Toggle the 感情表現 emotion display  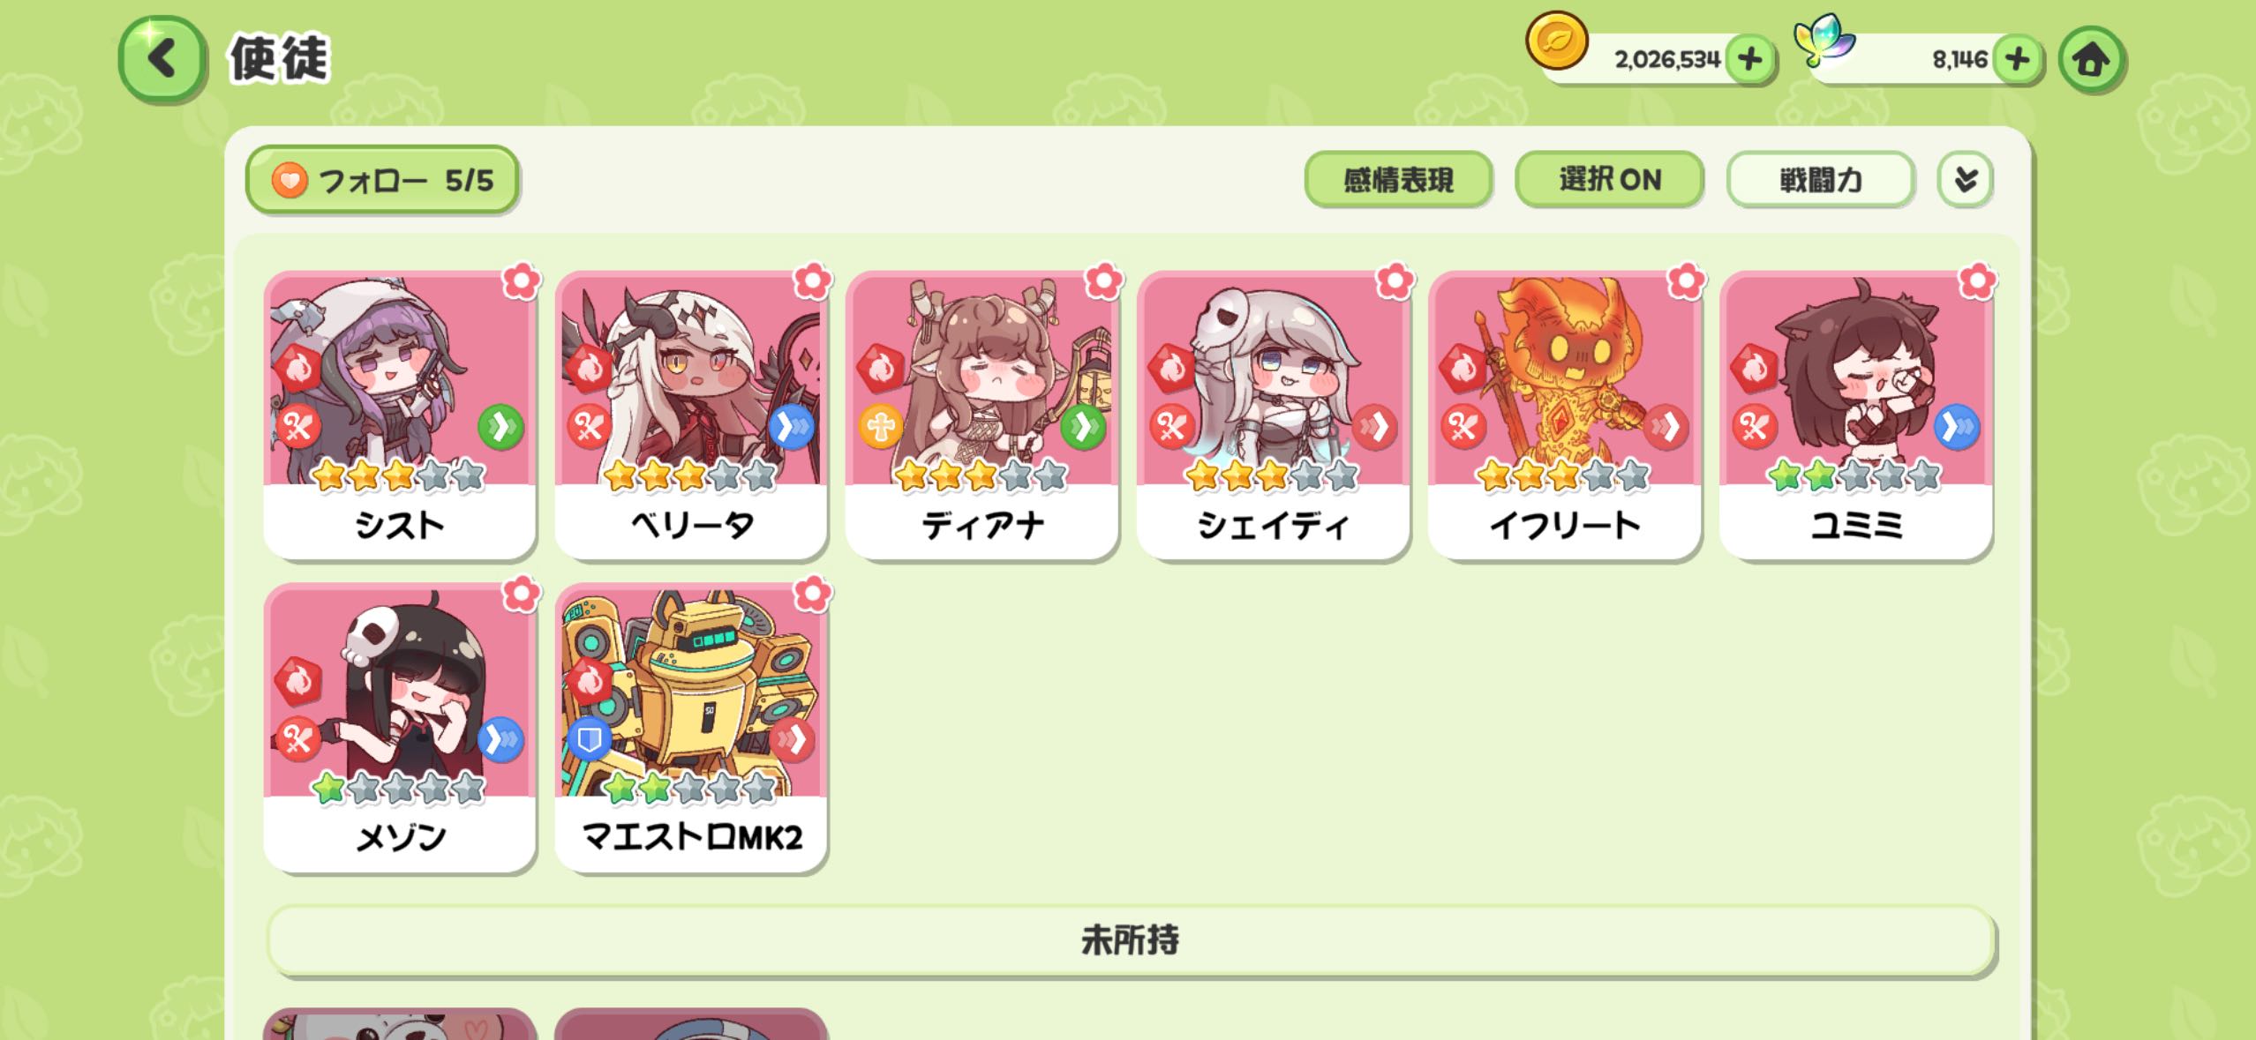(1398, 179)
